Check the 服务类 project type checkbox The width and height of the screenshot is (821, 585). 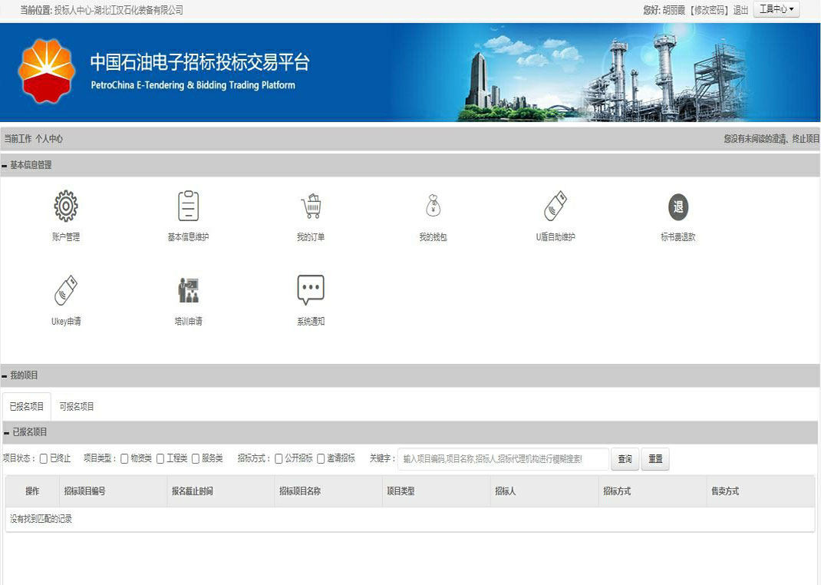coord(196,459)
